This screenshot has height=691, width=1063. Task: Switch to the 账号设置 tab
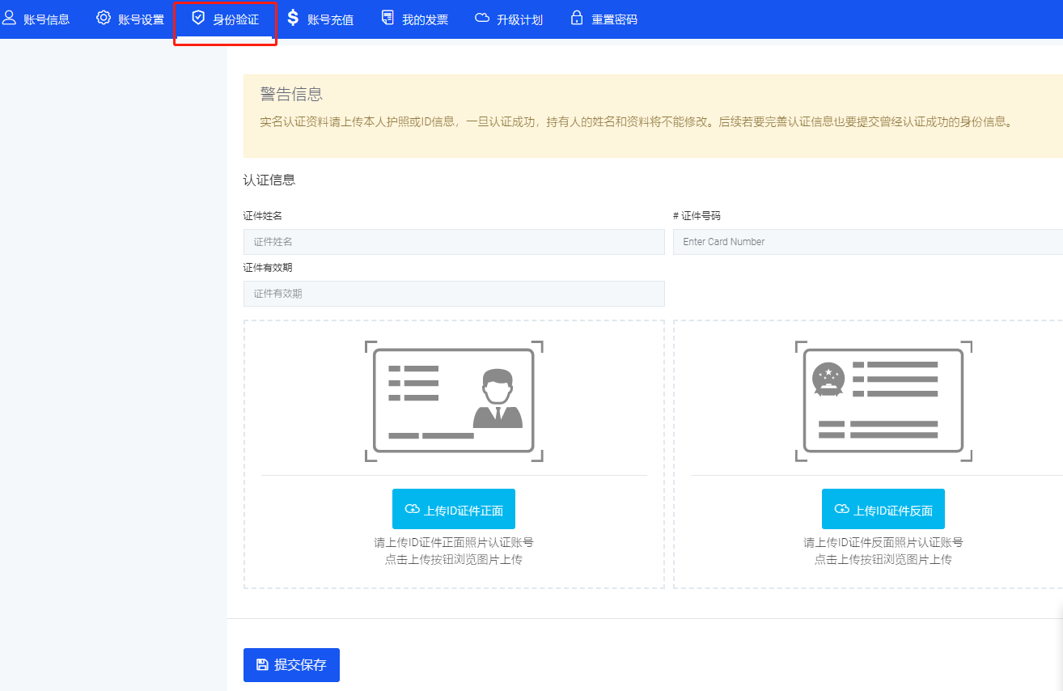130,19
